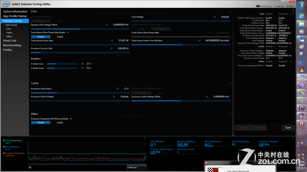This screenshot has height=172, width=307.
Task: Collapse the Core section in main panel
Action: point(230,11)
